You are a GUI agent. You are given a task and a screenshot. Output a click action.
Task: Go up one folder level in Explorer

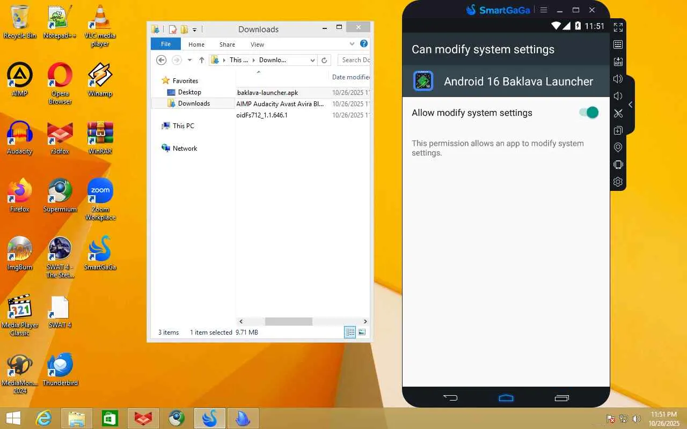point(202,60)
